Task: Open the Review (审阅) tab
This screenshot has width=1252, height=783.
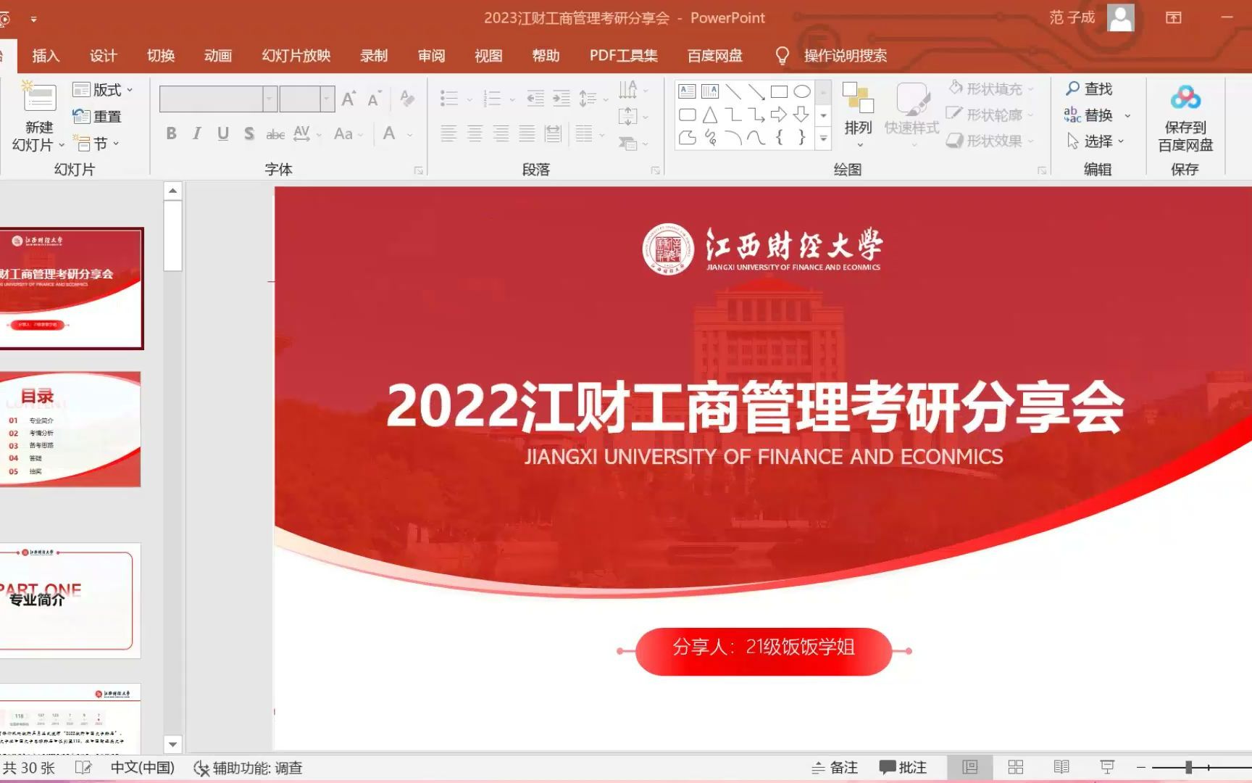Action: (431, 56)
